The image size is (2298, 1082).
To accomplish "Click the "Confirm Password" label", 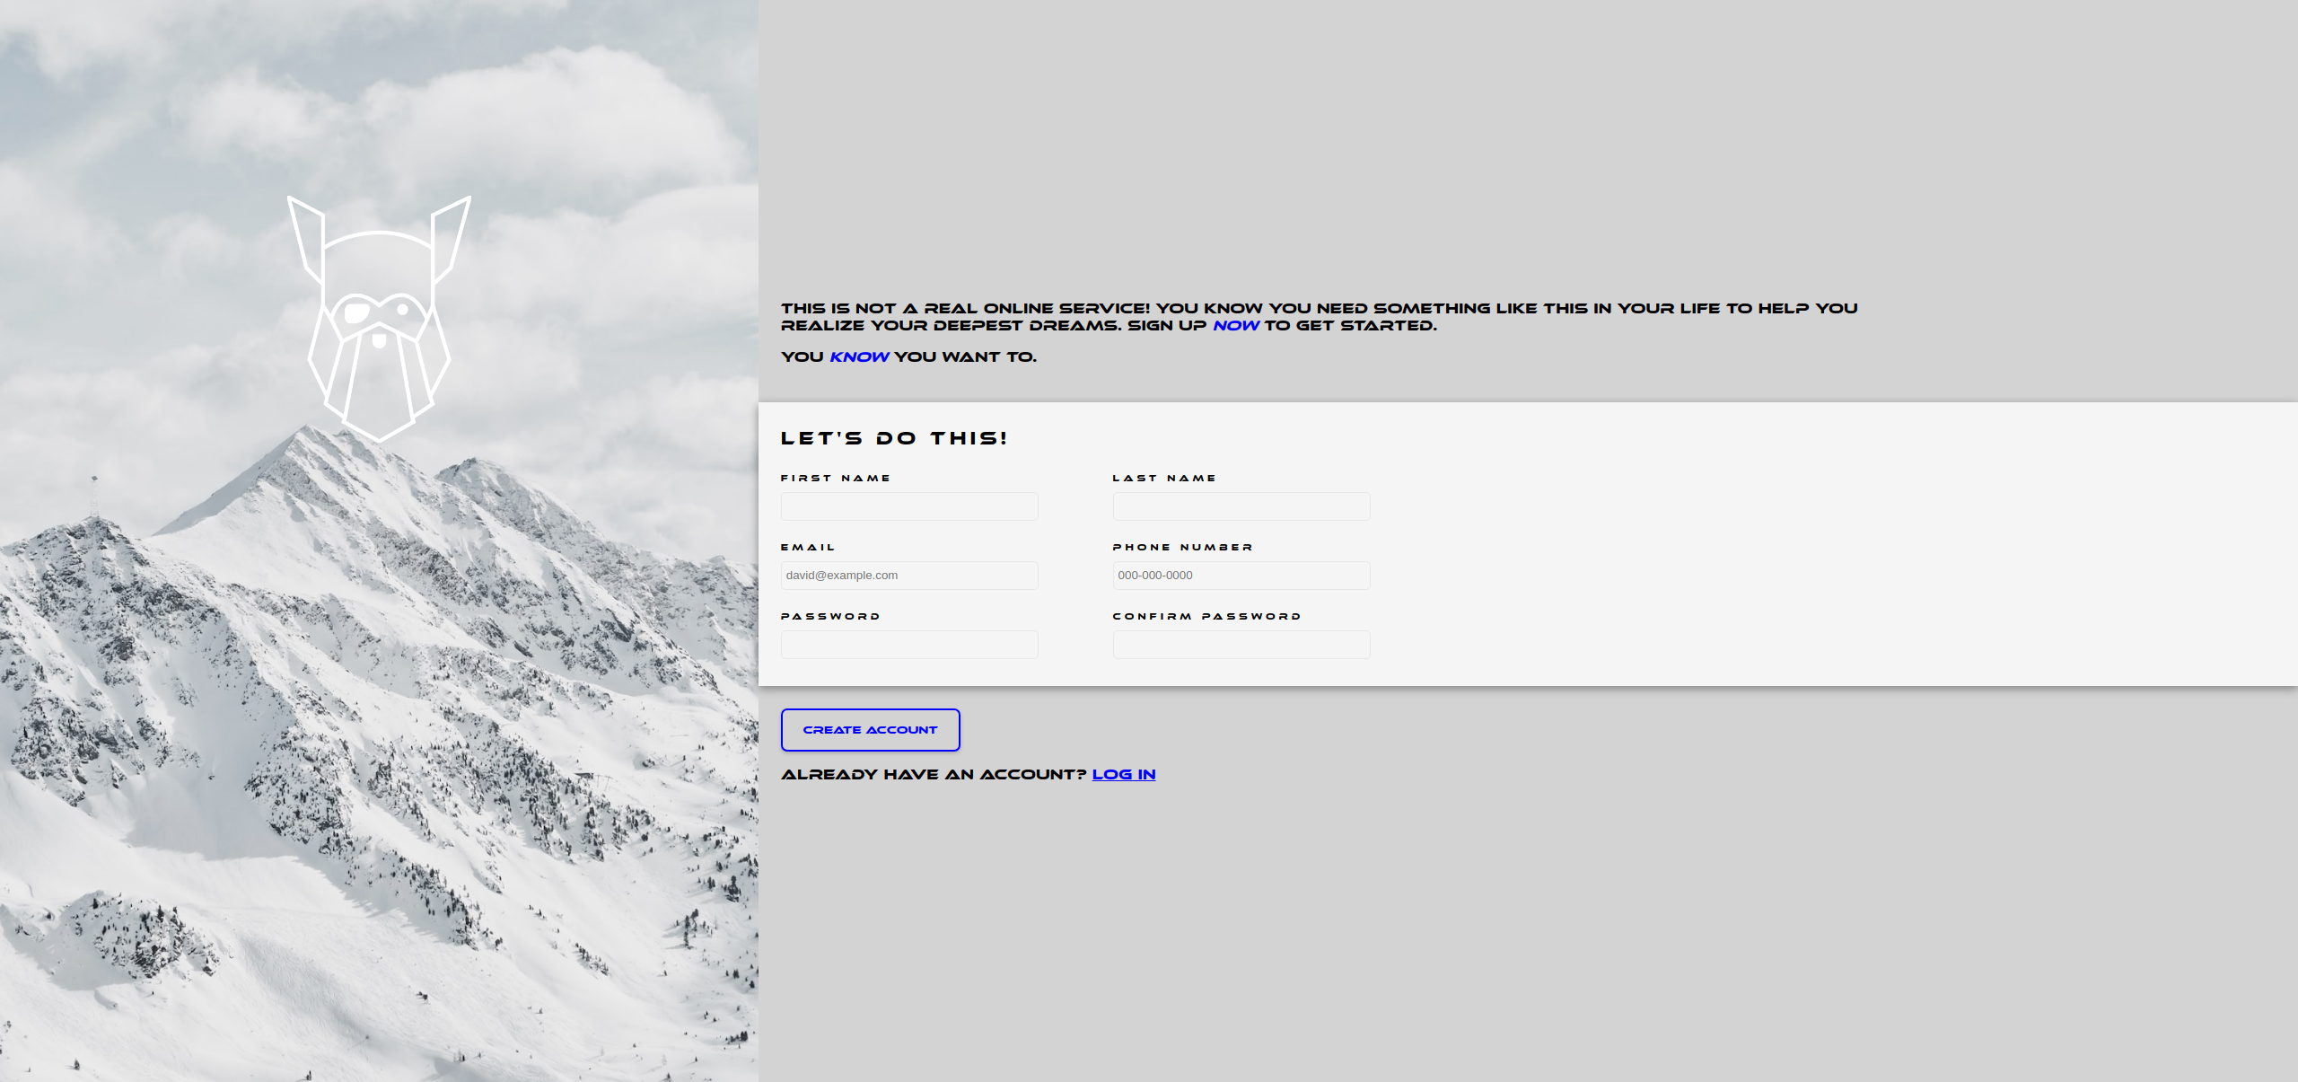I will click(1206, 617).
